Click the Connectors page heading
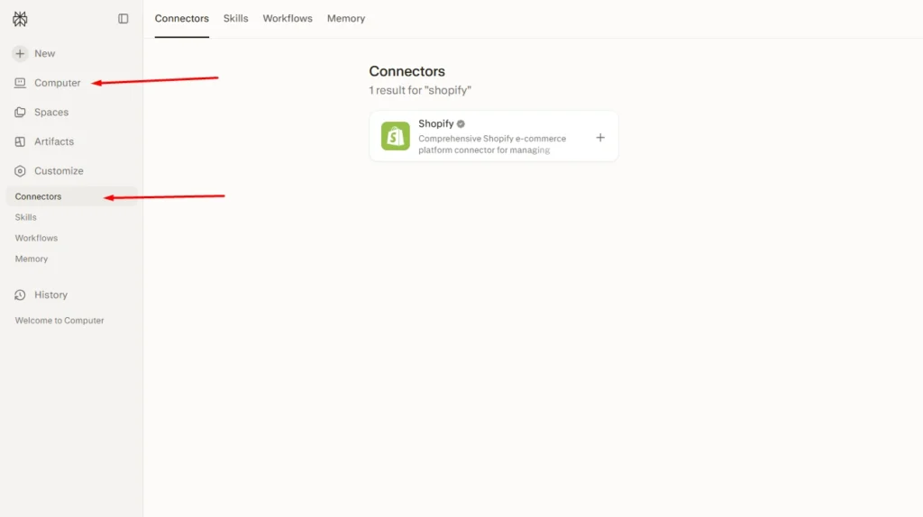 [x=407, y=71]
